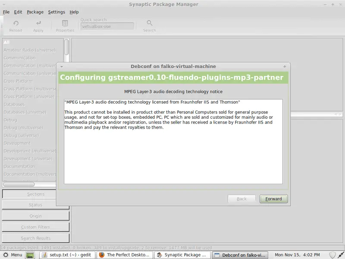
Task: Select the 'Debug (multiverse)' section
Action: [x=30, y=127]
